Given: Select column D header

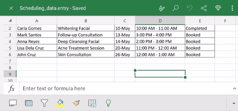Looking at the screenshot, I should pos(160,21).
